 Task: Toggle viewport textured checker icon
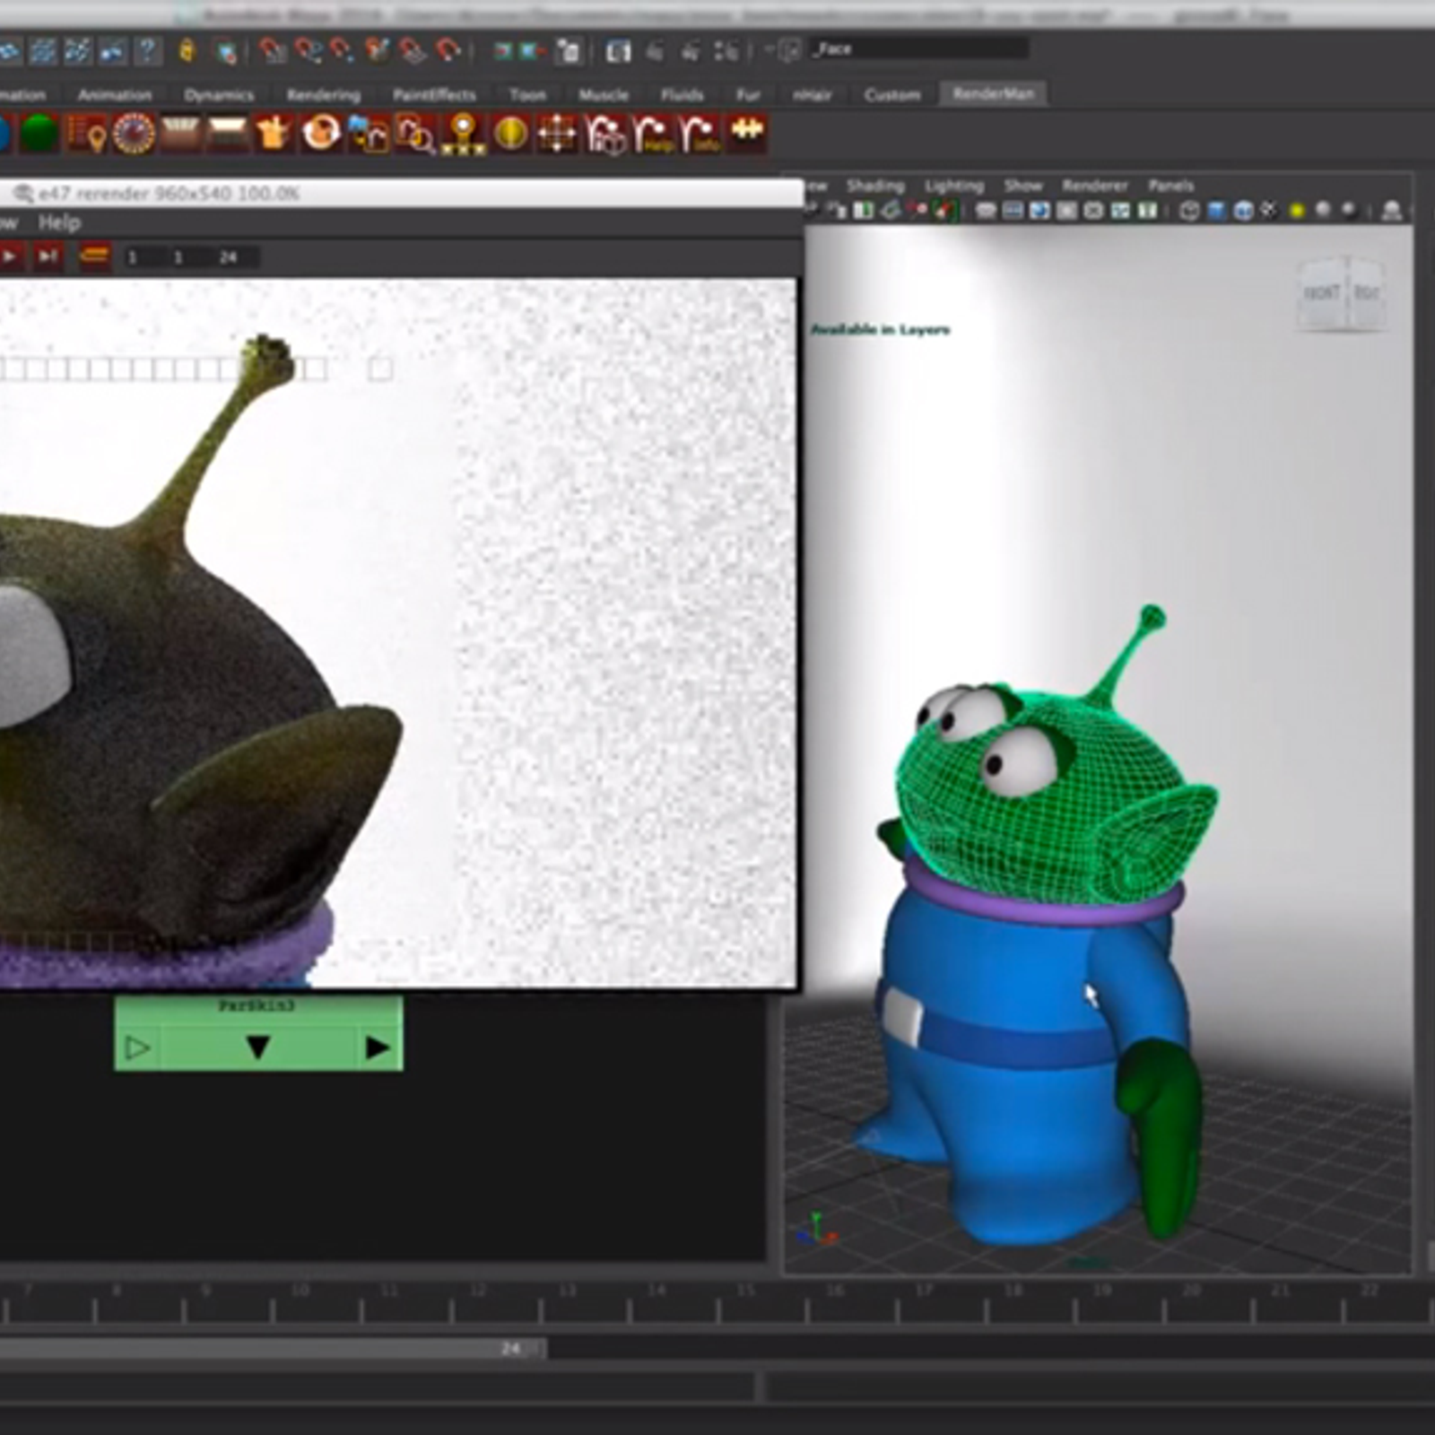(1269, 211)
